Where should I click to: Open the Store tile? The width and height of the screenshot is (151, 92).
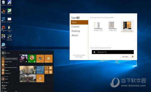24,59
